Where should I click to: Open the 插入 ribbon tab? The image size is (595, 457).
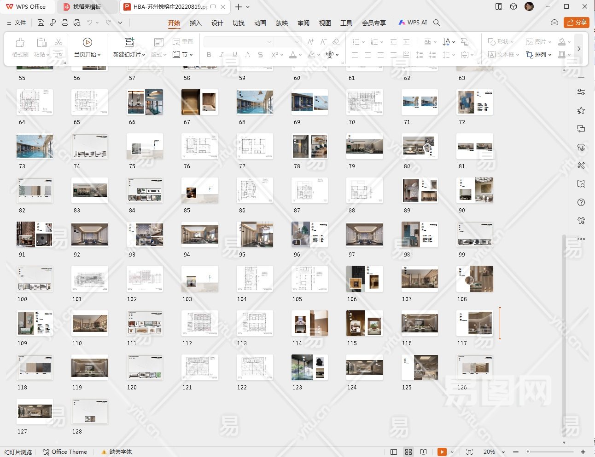click(195, 23)
